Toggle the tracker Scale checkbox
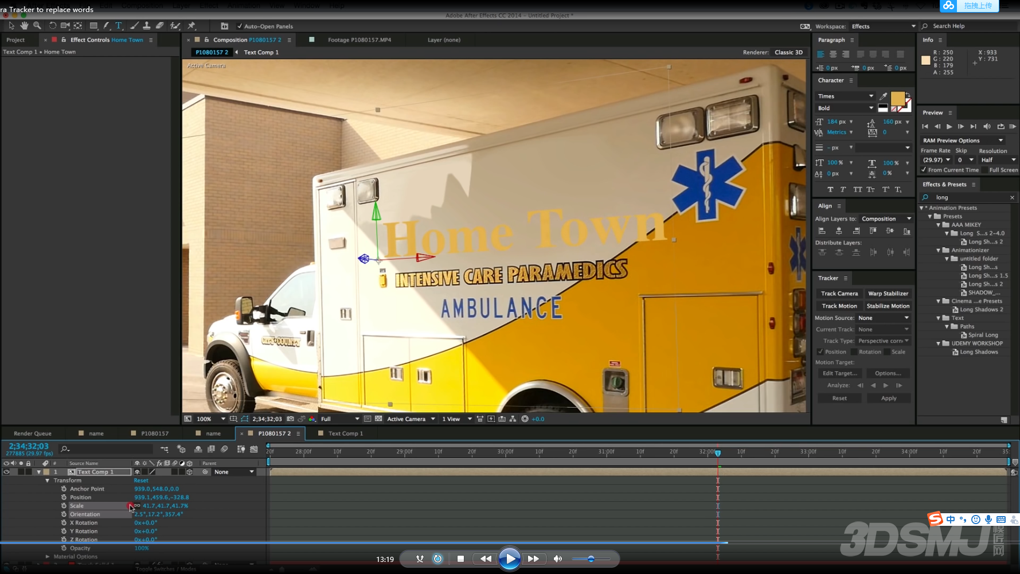The image size is (1020, 574). pyautogui.click(x=887, y=352)
